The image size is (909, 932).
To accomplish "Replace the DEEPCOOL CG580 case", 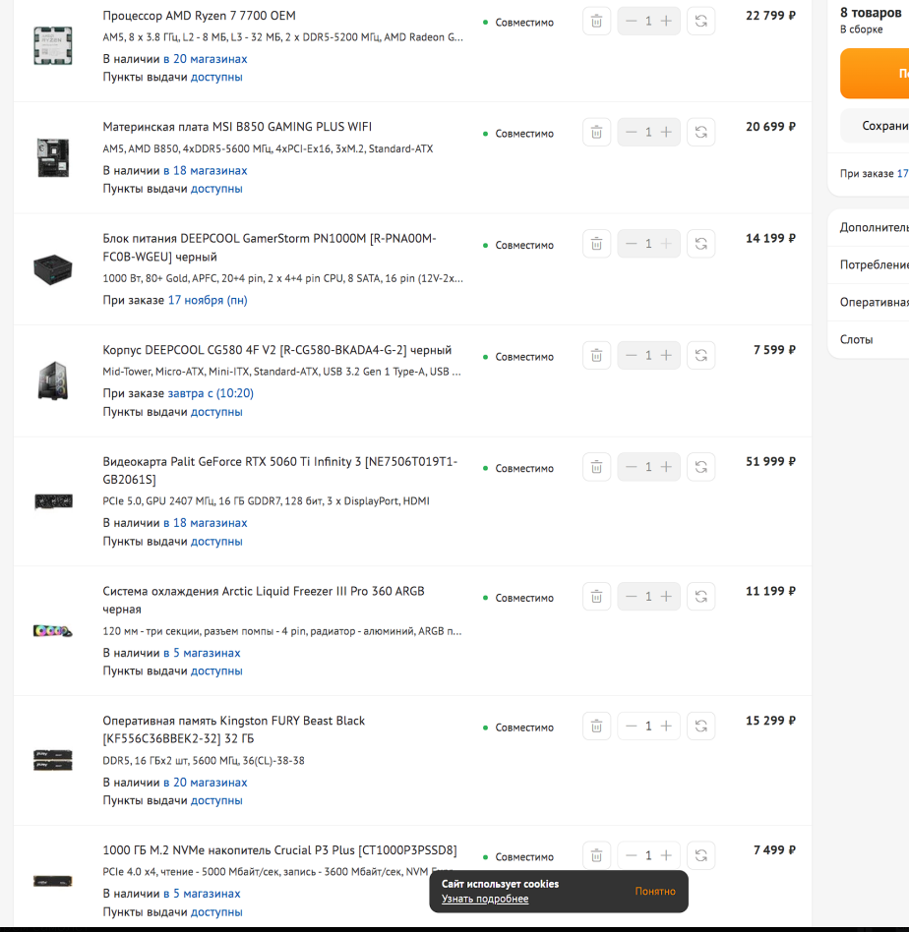I will pos(700,356).
